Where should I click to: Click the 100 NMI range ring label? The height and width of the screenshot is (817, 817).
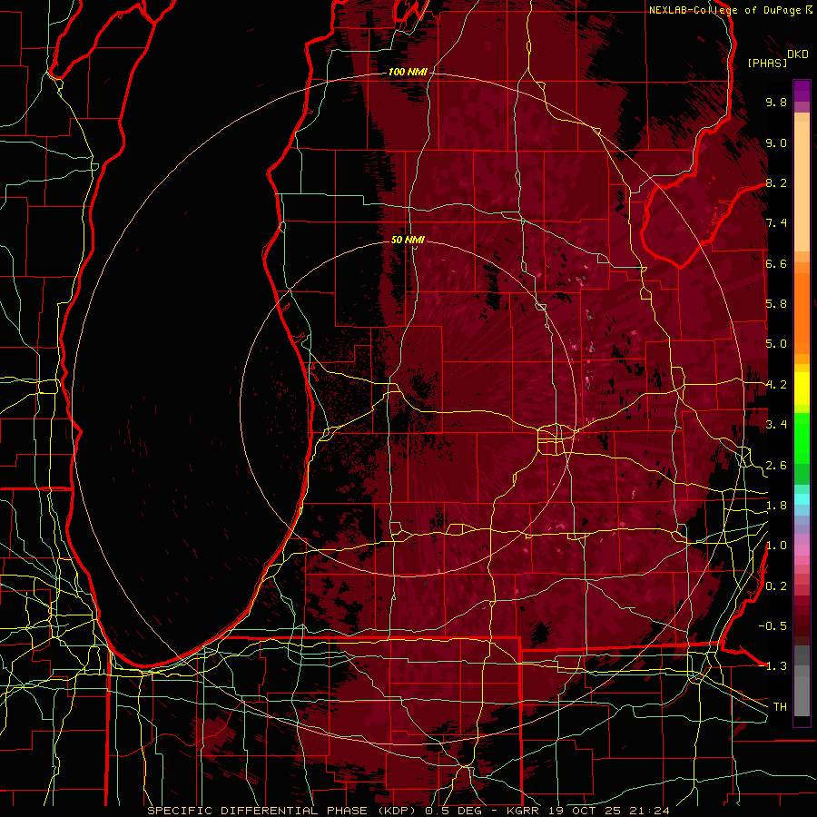408,72
